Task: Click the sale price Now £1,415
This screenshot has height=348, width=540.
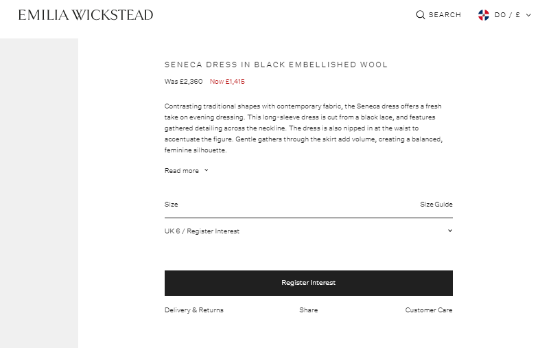Action: 227,82
